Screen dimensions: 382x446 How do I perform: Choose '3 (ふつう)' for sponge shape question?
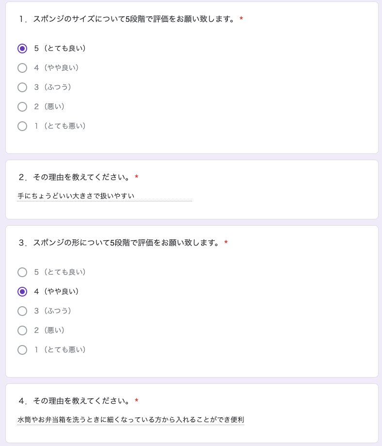click(x=22, y=311)
